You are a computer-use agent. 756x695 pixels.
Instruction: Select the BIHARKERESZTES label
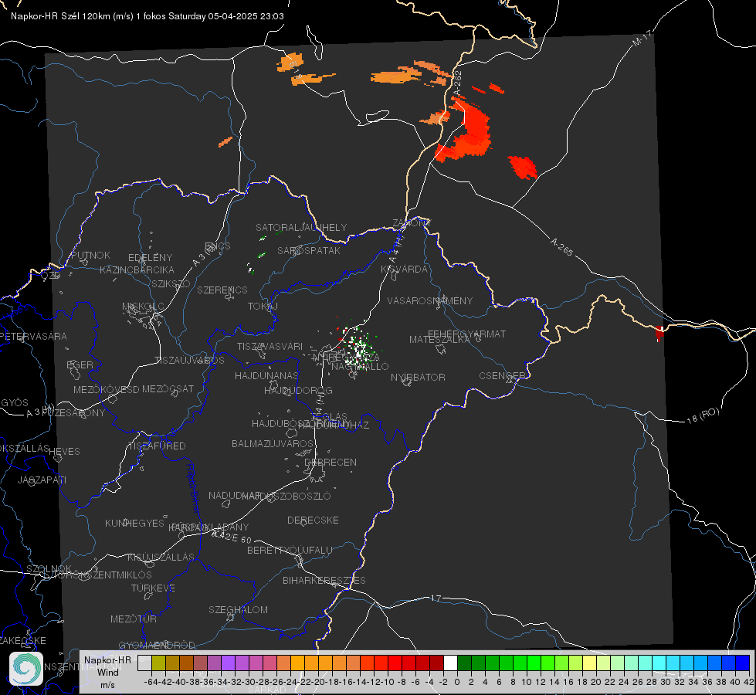[324, 580]
